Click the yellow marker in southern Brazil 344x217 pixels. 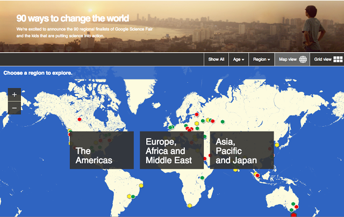click(x=129, y=196)
